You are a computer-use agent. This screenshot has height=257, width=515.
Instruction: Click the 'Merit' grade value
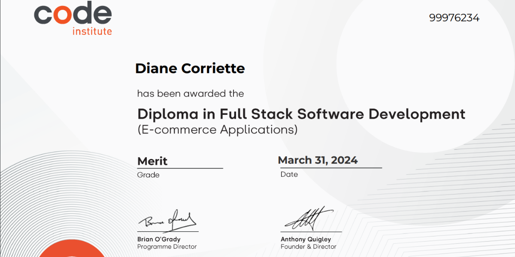pyautogui.click(x=152, y=161)
